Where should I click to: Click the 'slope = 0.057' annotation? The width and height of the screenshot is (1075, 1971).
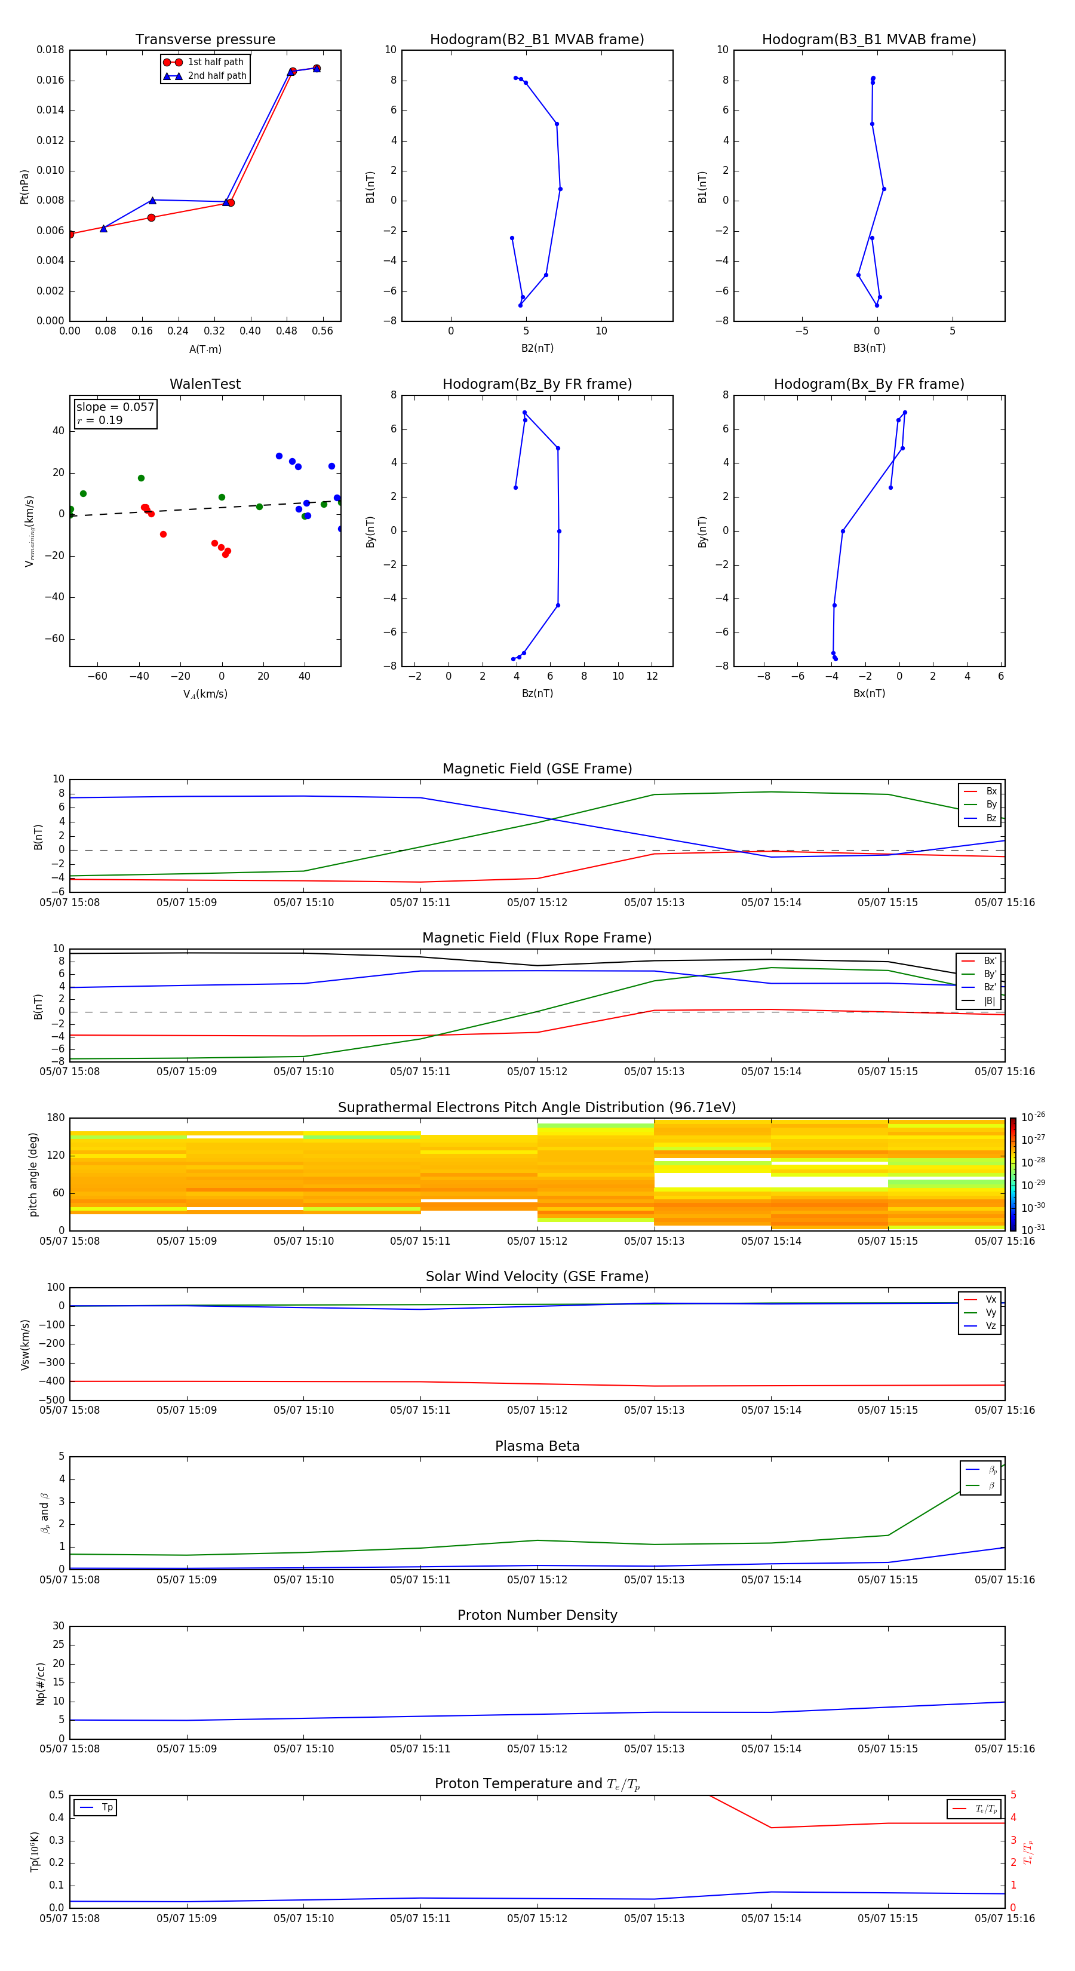tap(115, 407)
